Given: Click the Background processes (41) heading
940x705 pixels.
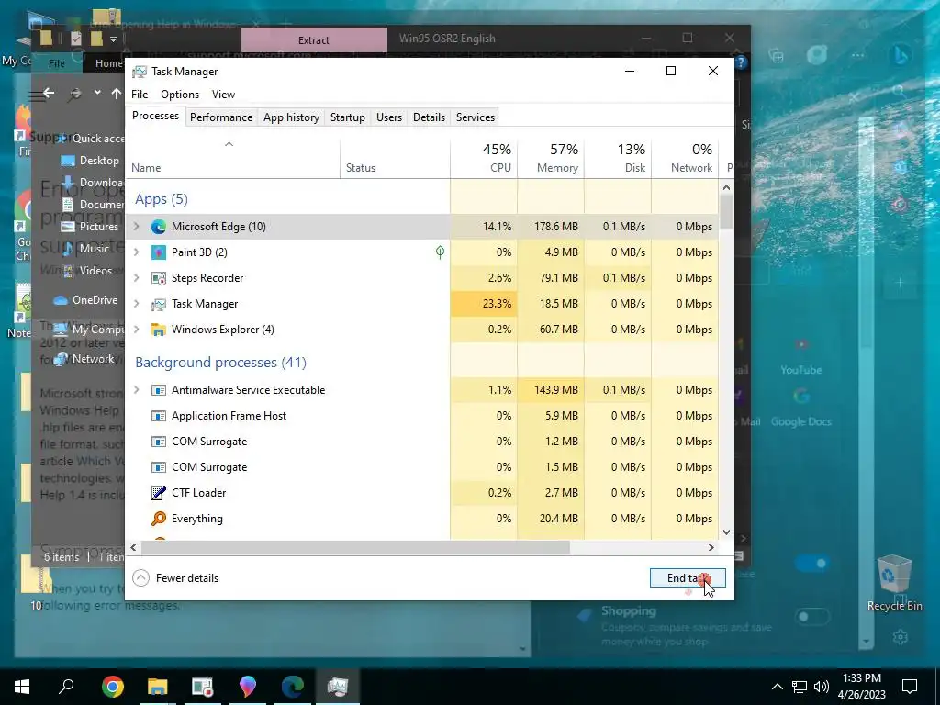Looking at the screenshot, I should (x=220, y=363).
